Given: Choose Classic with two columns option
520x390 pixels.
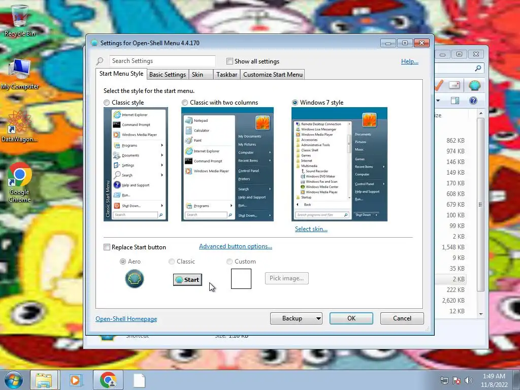Looking at the screenshot, I should pos(185,103).
